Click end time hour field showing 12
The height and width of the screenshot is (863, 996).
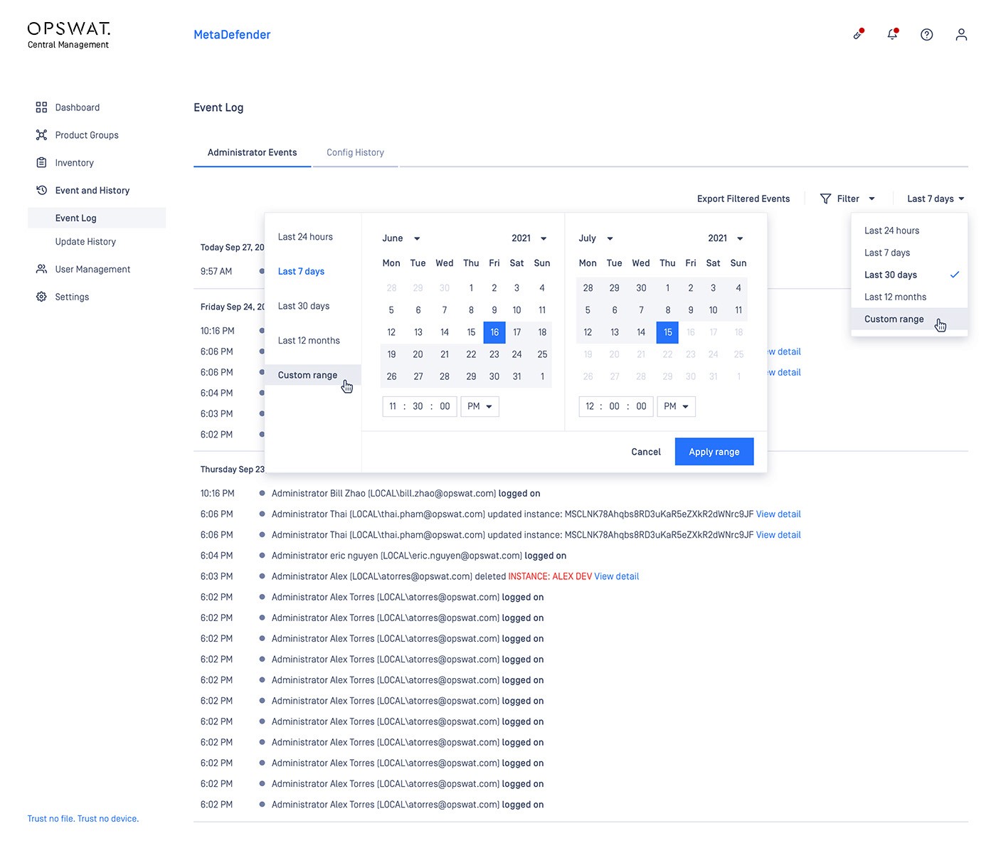click(590, 406)
